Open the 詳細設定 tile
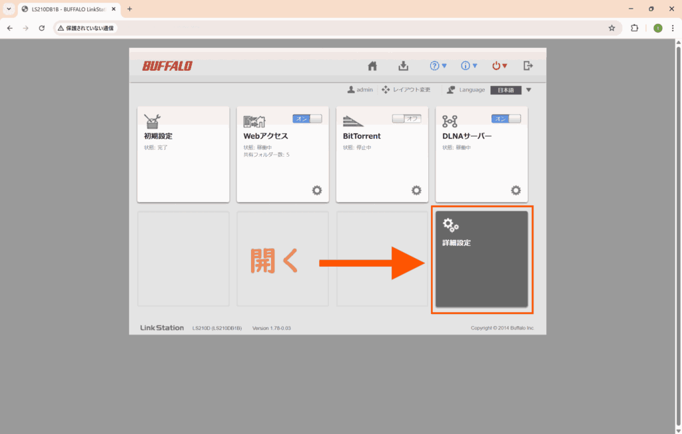Image resolution: width=682 pixels, height=434 pixels. [x=482, y=259]
